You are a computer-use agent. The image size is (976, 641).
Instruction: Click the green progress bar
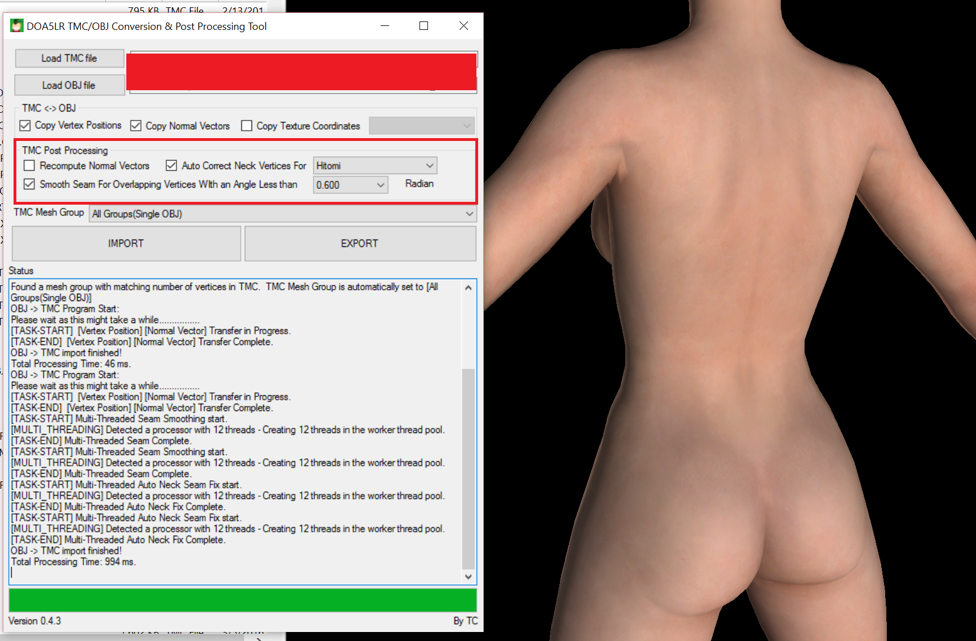coord(242,600)
